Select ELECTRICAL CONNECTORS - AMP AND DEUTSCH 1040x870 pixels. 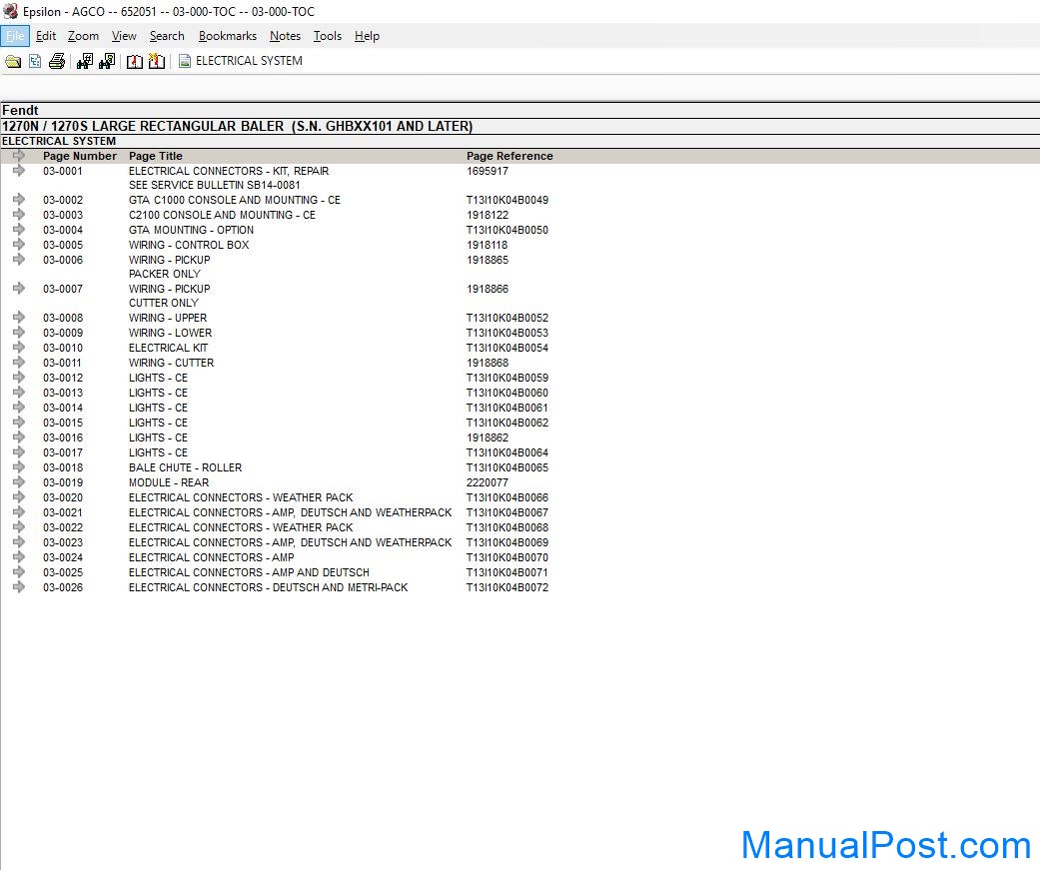[x=249, y=573]
